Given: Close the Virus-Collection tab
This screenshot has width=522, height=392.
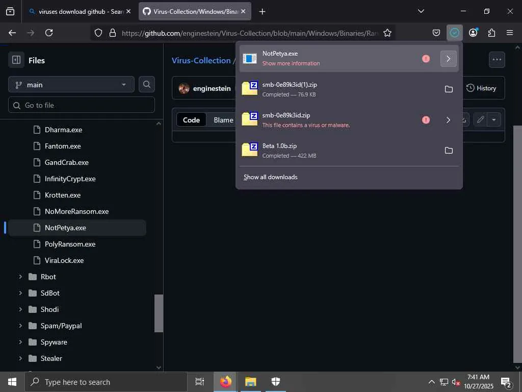Looking at the screenshot, I should (243, 11).
